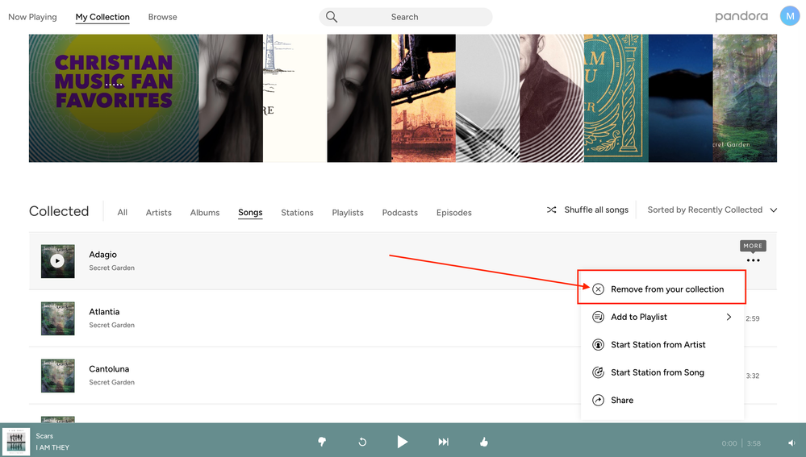Screen dimensions: 806x457
Task: Open the blue mountain lake cover in banner
Action: pos(681,98)
